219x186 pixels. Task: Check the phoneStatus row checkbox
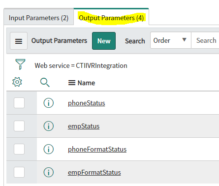coord(19,103)
